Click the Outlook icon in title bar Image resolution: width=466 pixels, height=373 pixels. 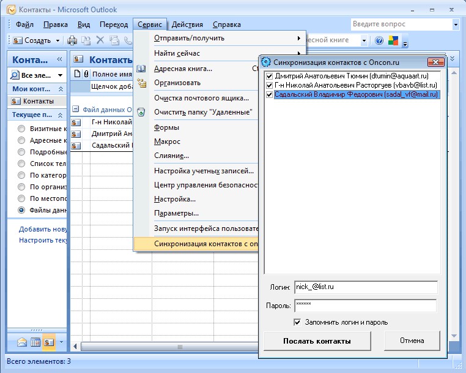click(11, 10)
